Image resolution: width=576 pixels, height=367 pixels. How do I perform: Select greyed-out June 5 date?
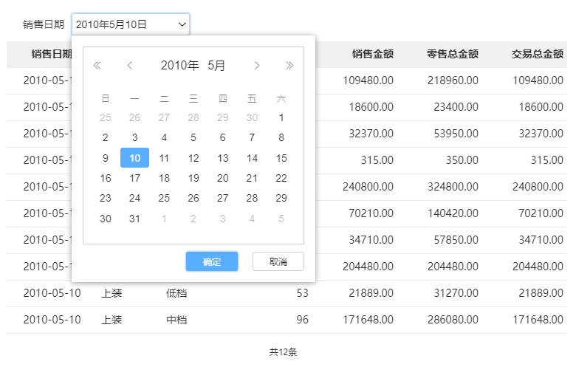click(281, 219)
